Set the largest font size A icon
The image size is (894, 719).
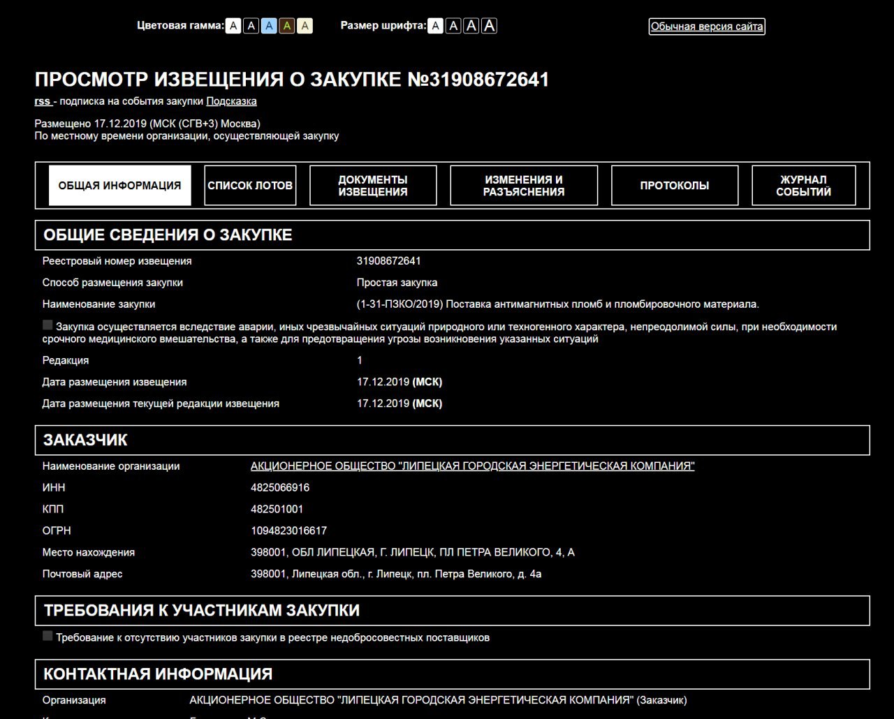(x=490, y=27)
